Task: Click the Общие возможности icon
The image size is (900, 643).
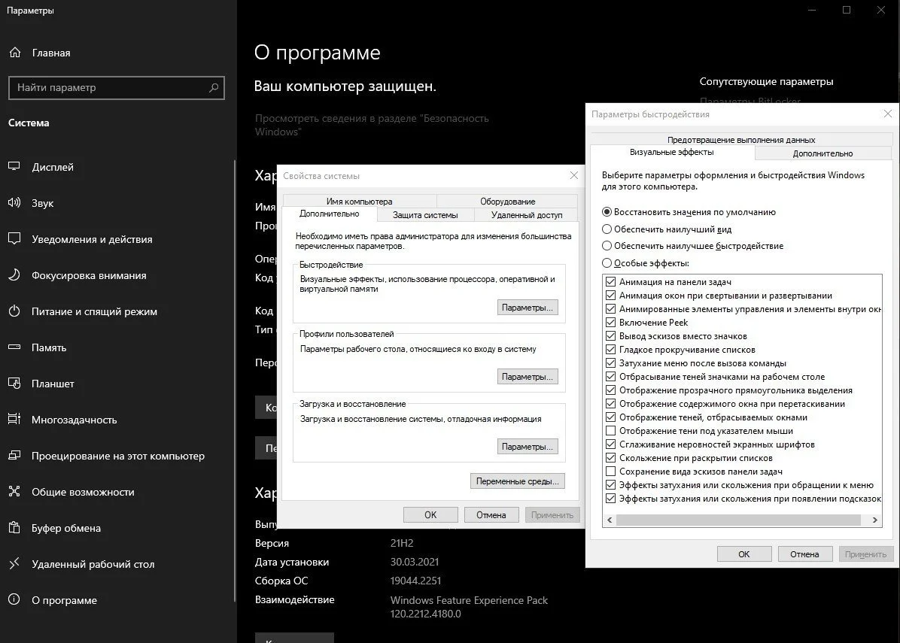Action: point(14,492)
